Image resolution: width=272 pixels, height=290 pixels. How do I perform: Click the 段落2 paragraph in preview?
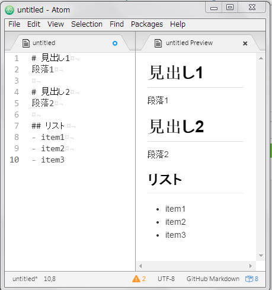click(x=158, y=154)
